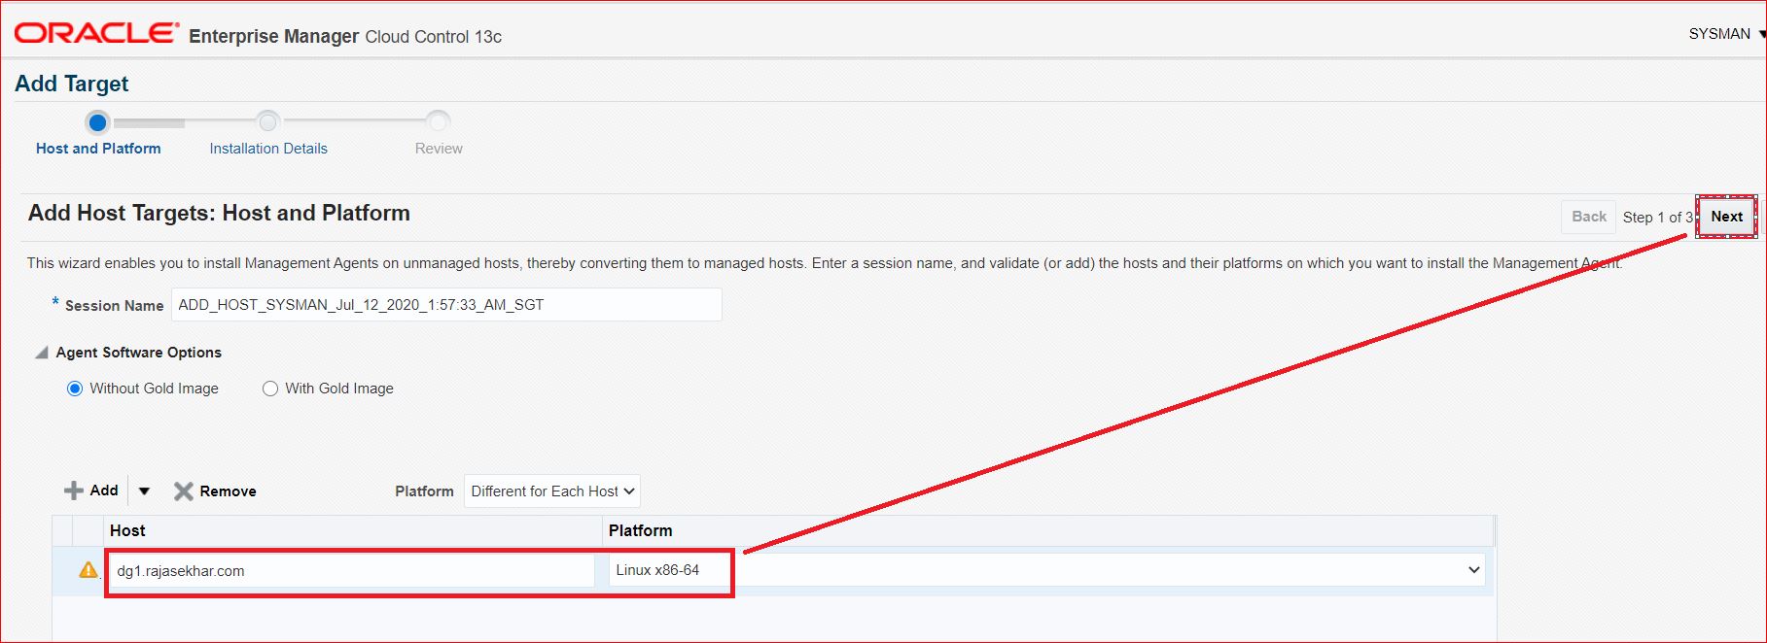The width and height of the screenshot is (1767, 643).
Task: Click the Review step circle
Action: click(x=439, y=122)
